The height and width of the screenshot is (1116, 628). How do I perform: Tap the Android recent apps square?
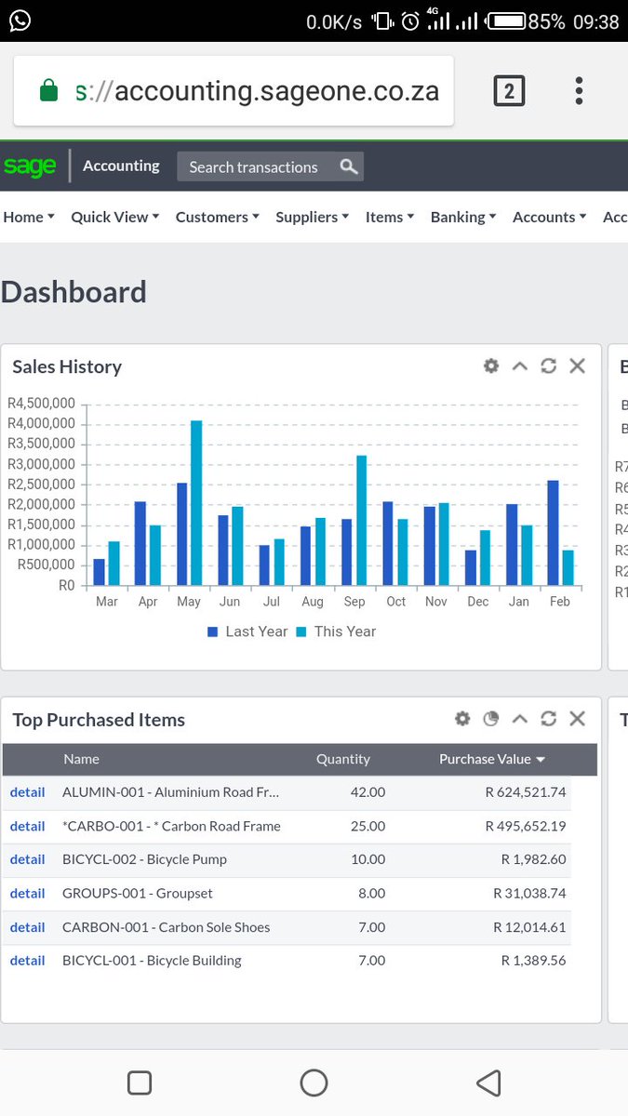pyautogui.click(x=139, y=1083)
